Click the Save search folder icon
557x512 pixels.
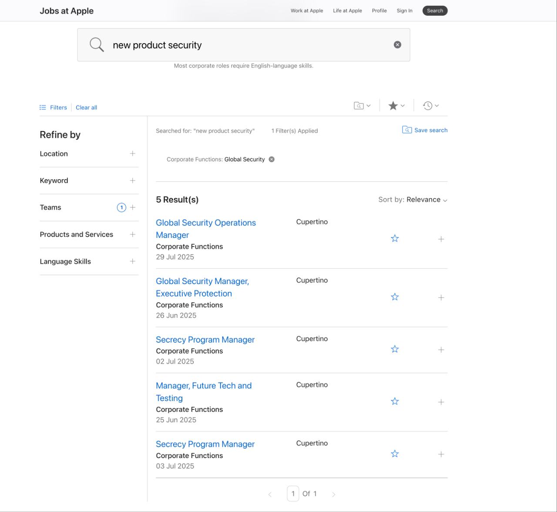point(407,130)
